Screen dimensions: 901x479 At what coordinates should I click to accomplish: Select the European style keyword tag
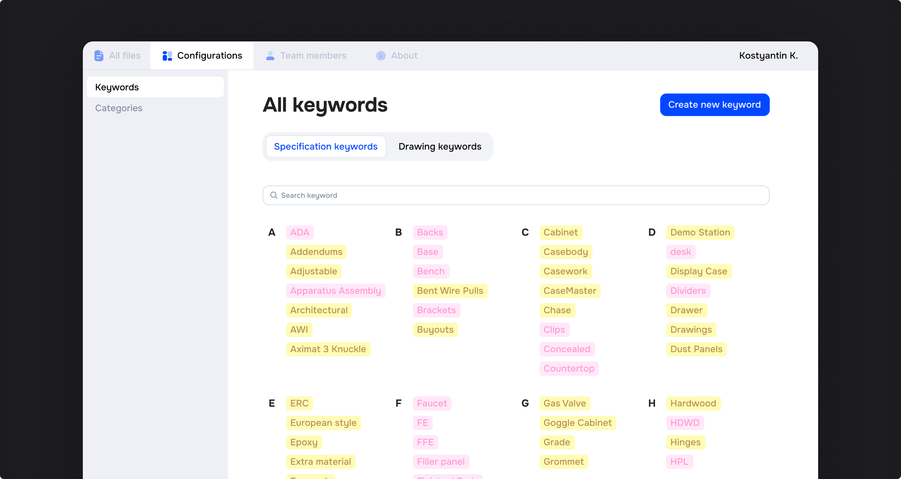(x=323, y=423)
